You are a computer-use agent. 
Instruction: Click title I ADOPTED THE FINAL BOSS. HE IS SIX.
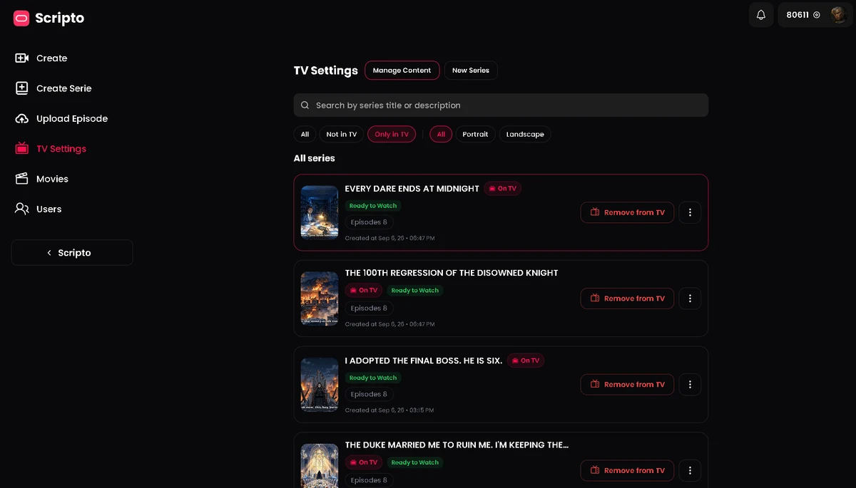point(424,360)
